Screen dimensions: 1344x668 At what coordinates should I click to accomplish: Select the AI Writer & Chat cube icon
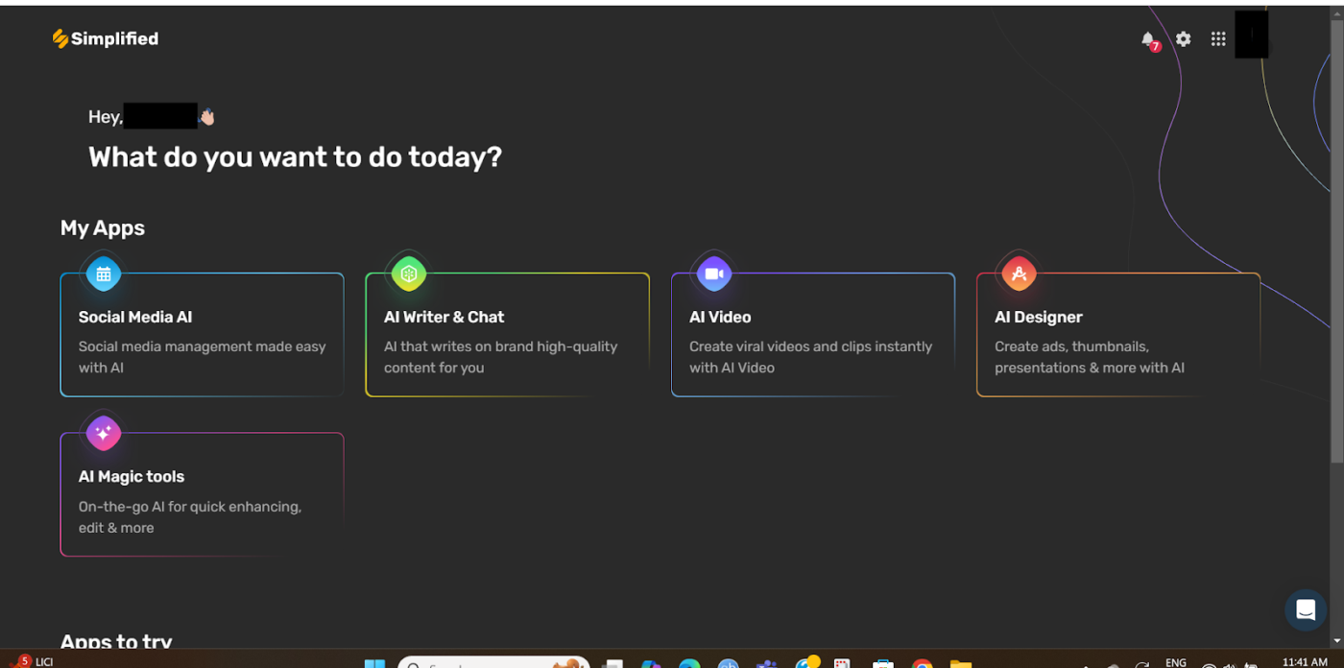[408, 273]
